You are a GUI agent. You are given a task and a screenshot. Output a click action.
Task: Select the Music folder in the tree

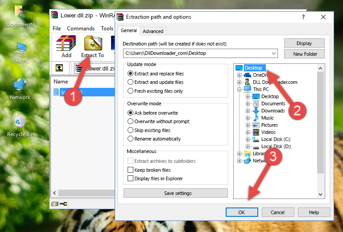coord(267,118)
